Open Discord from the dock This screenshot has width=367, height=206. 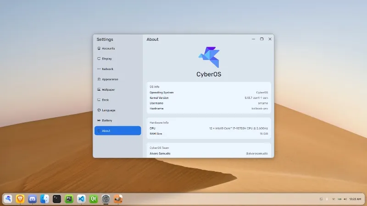(x=33, y=199)
